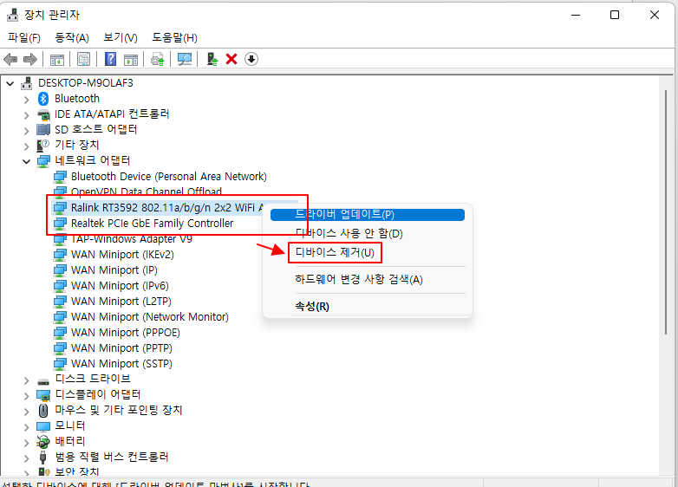Click the 범용 직렬 버스 컨트롤러 icon
Viewport: 678px width, 487px height.
click(x=42, y=458)
